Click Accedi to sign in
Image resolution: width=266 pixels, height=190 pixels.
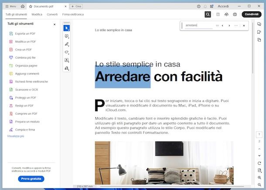point(223,6)
